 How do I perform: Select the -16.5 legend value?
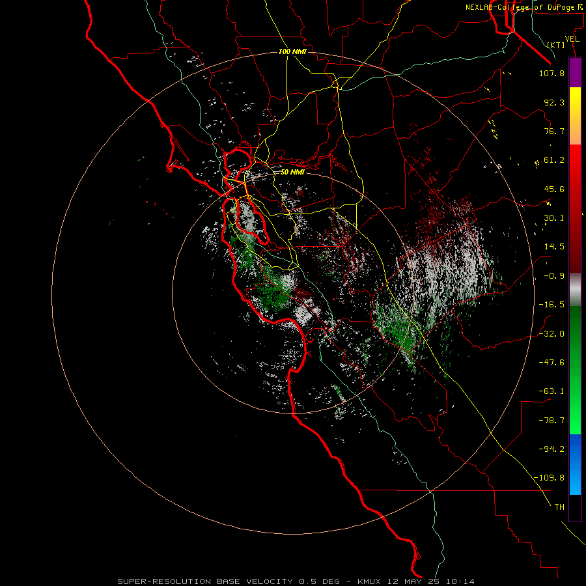click(x=551, y=305)
